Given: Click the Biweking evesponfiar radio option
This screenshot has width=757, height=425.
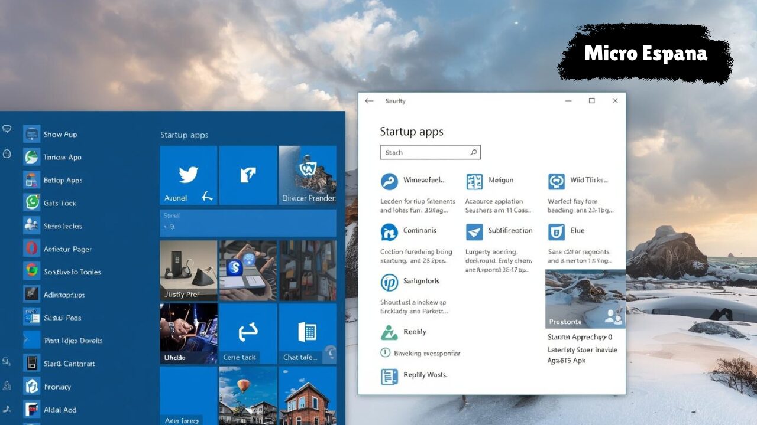Looking at the screenshot, I should (386, 353).
